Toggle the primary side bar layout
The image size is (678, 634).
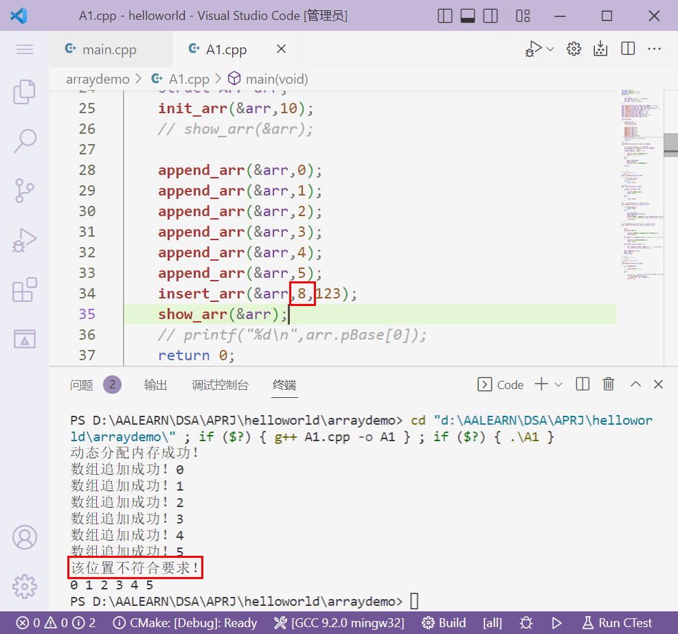pos(445,16)
